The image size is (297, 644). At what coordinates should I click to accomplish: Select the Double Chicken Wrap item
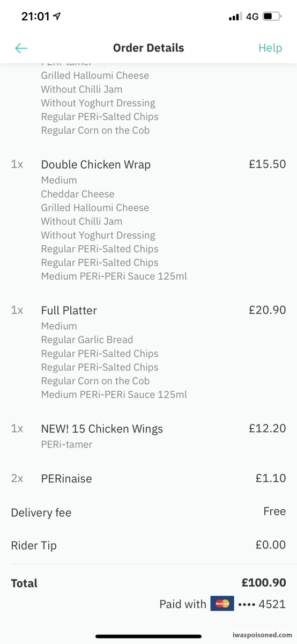point(96,165)
